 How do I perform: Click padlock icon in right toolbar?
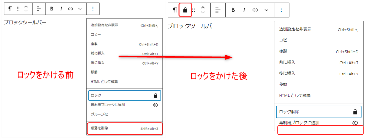pyautogui.click(x=185, y=10)
